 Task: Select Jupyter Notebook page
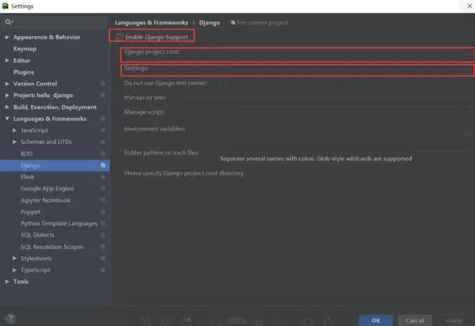click(x=45, y=200)
